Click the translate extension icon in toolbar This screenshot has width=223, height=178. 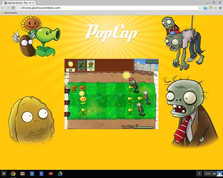click(x=205, y=8)
